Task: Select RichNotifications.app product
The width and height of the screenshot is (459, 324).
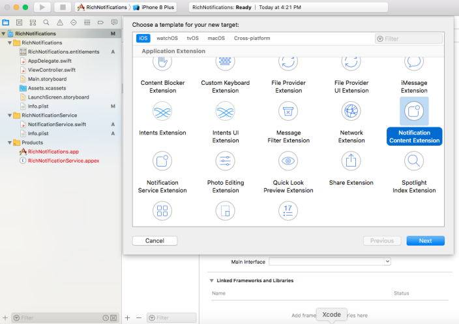Action: (53, 152)
